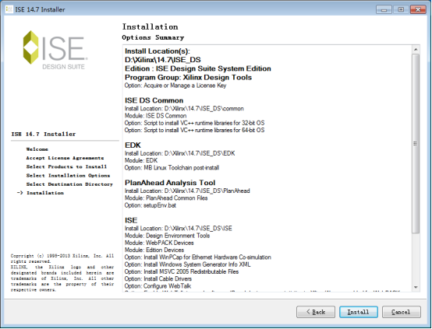Viewport: 432px width, 329px height.
Task: Click 'Install MSVC 2005 Redistributable Files' line
Action: [x=182, y=271]
